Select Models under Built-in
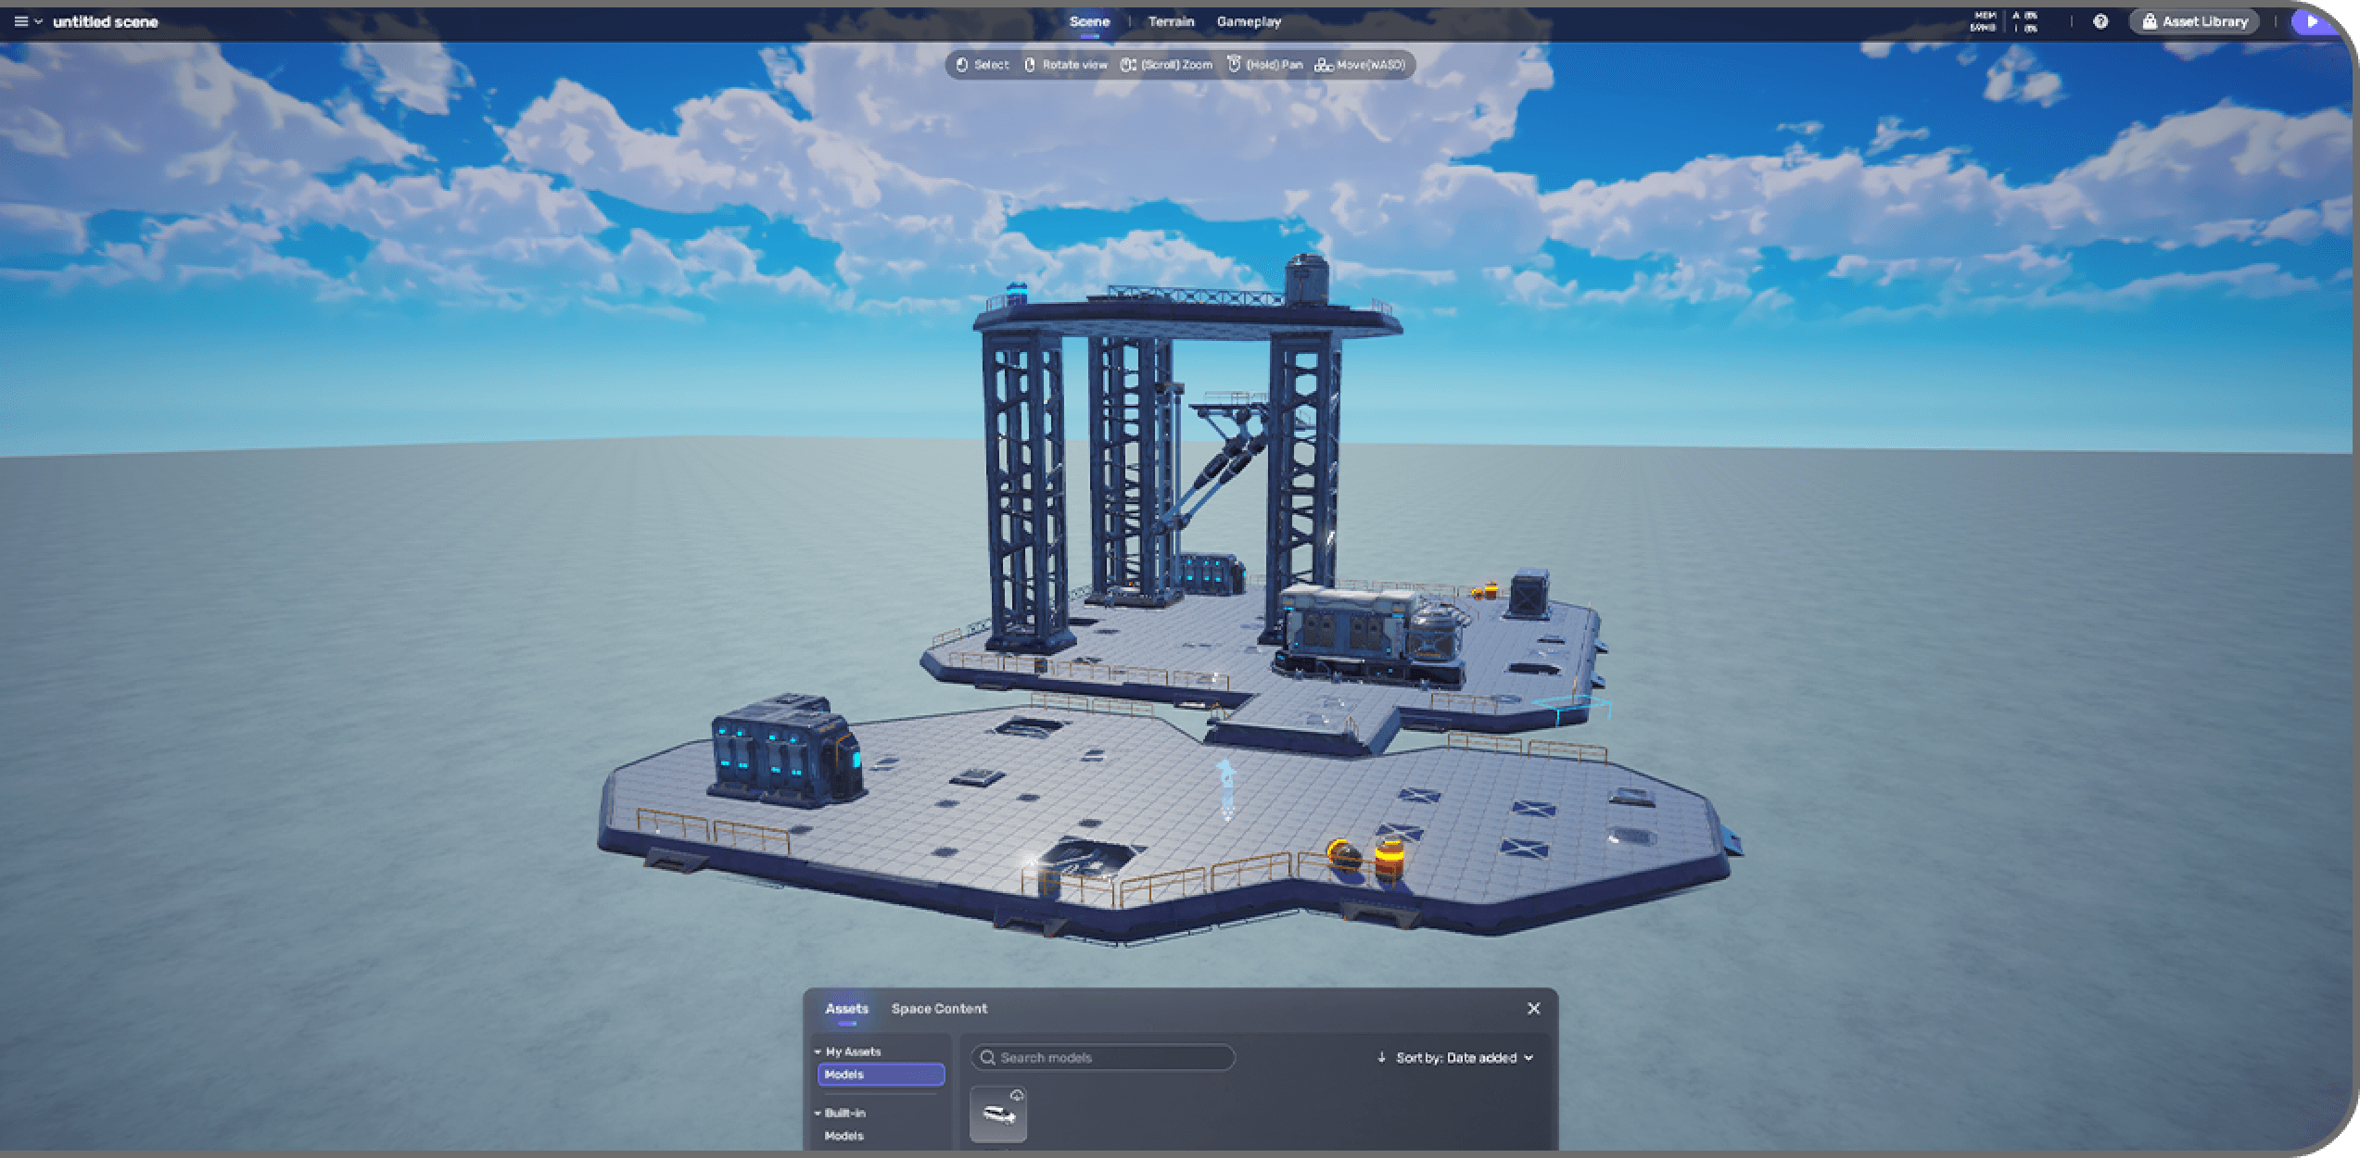The width and height of the screenshot is (2360, 1158). pos(844,1135)
